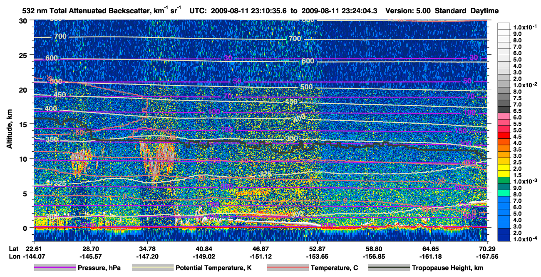Image resolution: width=541 pixels, height=277 pixels.
Task: Click latitude value 46.87
Action: [x=261, y=248]
